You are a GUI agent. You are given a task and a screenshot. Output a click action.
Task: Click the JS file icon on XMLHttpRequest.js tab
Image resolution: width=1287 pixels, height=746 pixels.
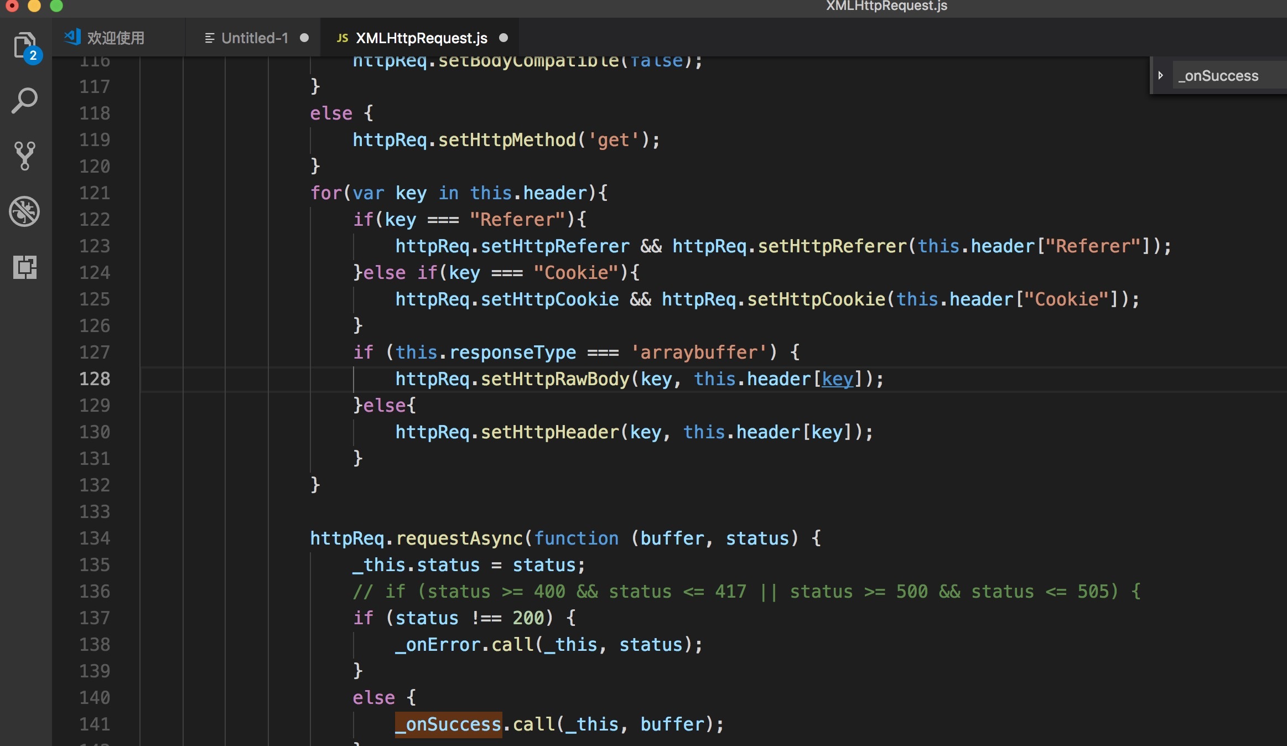pyautogui.click(x=342, y=38)
